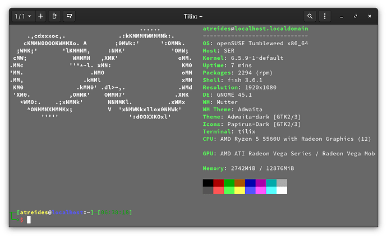Click the atreides@localhost.localdomain header text
The width and height of the screenshot is (387, 237).
coord(255,29)
